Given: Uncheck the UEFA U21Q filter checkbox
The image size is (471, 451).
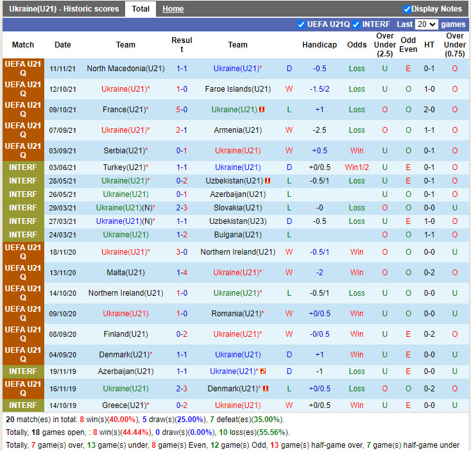Looking at the screenshot, I should 302,24.
